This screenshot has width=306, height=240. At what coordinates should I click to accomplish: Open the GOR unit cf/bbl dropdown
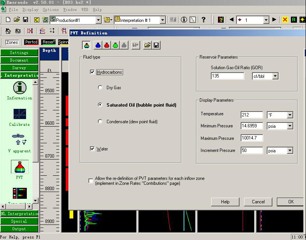pos(275,76)
